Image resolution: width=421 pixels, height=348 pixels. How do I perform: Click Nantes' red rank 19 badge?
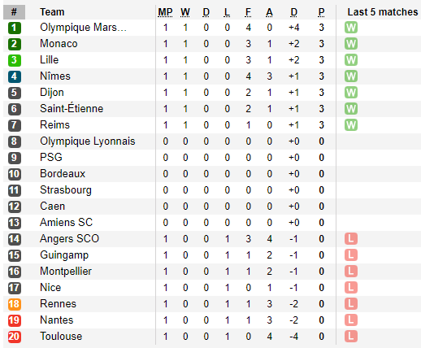click(15, 320)
